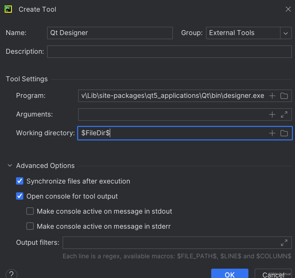Click the Advanced Options heading text

click(x=45, y=166)
